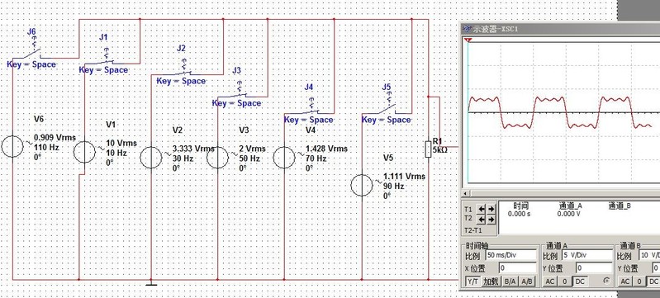Screen dimensions: 660x298
Task: Select the V5 90 Hz source symbol
Action: click(362, 185)
